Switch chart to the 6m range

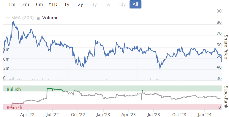[x=39, y=4]
